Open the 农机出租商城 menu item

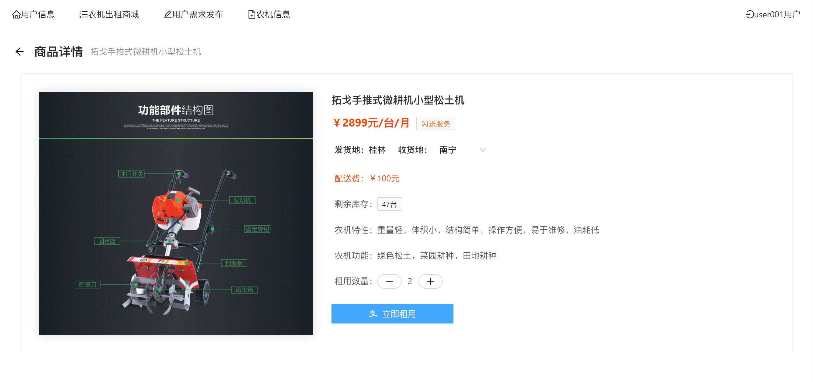coord(113,15)
